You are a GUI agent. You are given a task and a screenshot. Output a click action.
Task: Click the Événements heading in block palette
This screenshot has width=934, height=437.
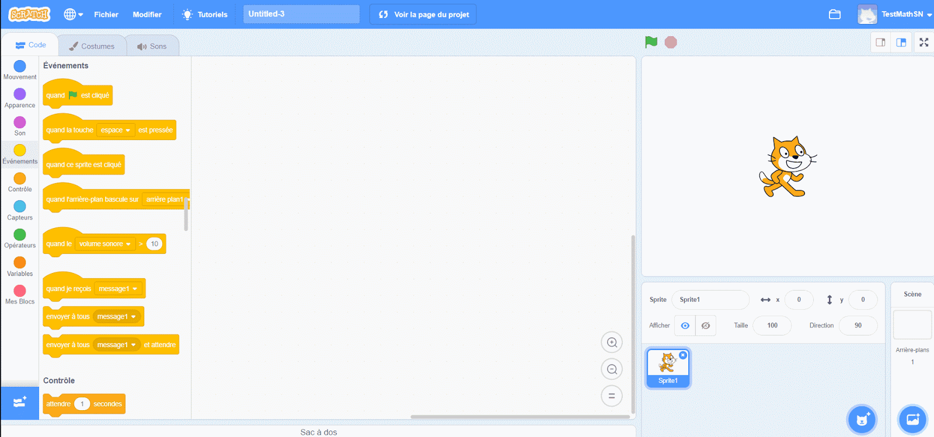(66, 65)
